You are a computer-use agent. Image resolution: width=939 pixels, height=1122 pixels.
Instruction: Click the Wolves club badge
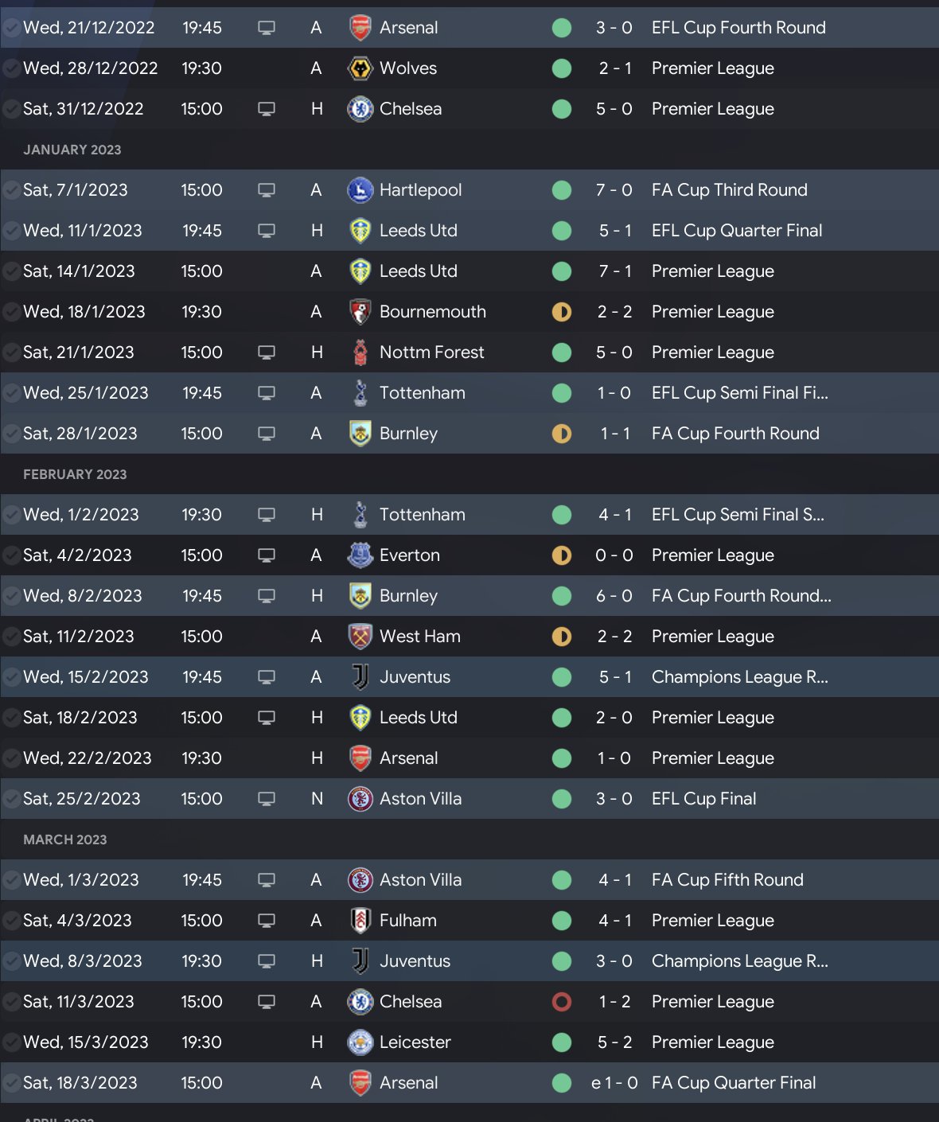pos(360,68)
